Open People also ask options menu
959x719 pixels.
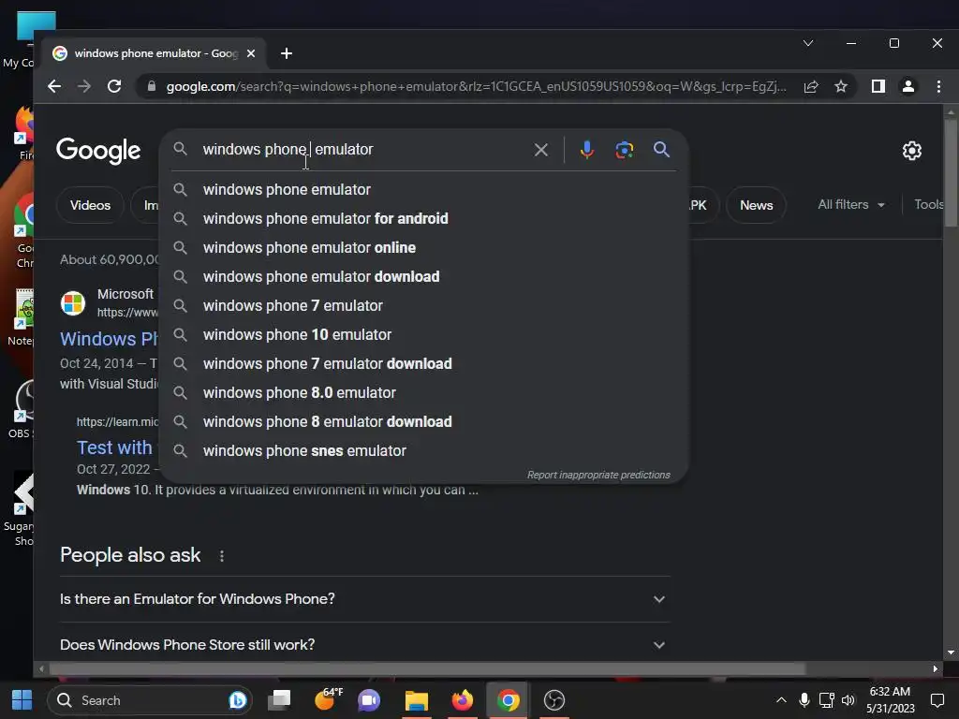pyautogui.click(x=221, y=556)
